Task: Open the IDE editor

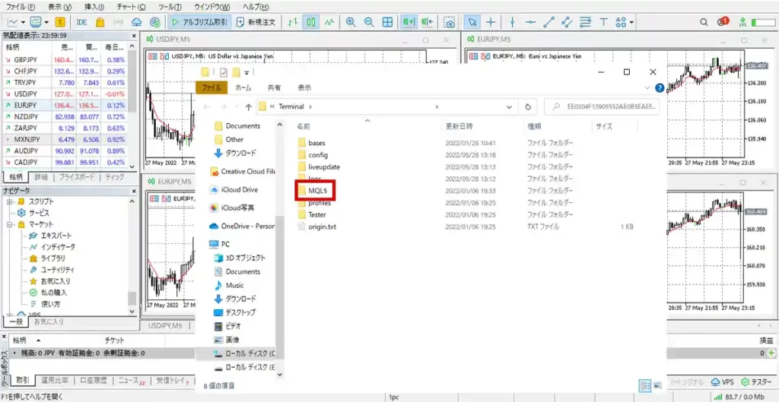Action: (81, 23)
